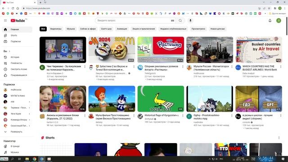Expand subscriptions list with Развернуть
Screen dimensions: 288x162
click(x=17, y=132)
